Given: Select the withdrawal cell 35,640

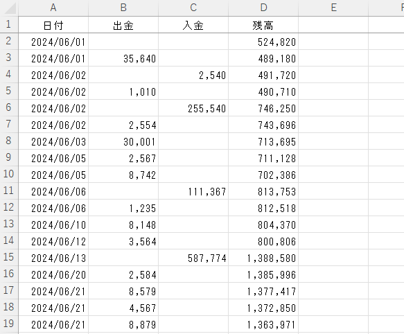Looking at the screenshot, I should coord(123,58).
